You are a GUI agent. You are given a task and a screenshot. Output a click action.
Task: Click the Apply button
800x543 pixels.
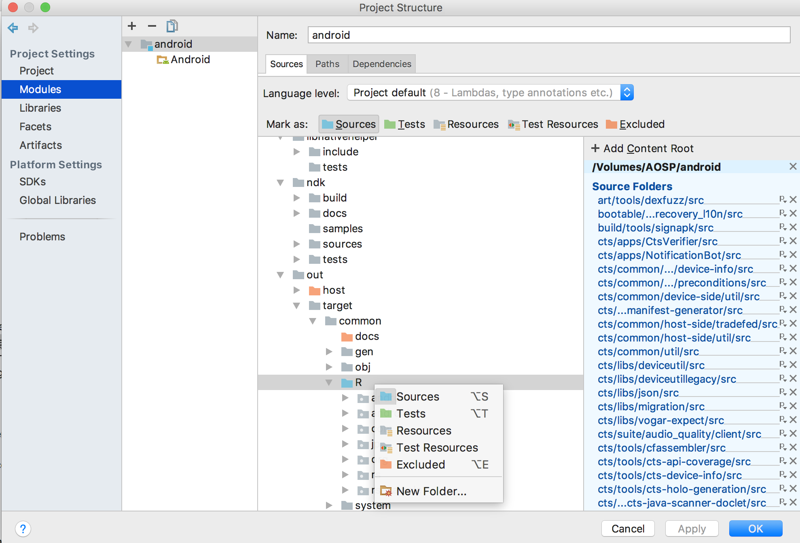pyautogui.click(x=692, y=529)
